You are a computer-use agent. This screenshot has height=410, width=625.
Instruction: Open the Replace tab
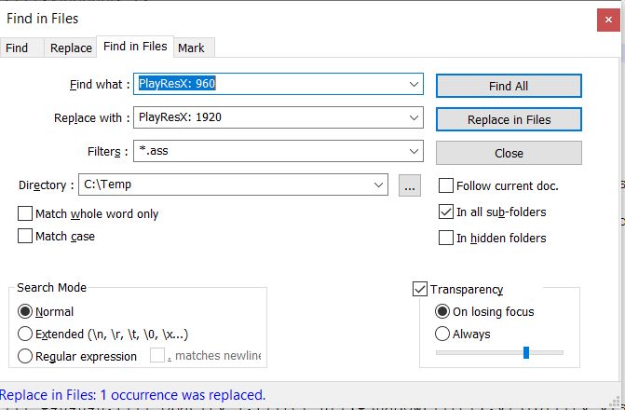click(71, 48)
